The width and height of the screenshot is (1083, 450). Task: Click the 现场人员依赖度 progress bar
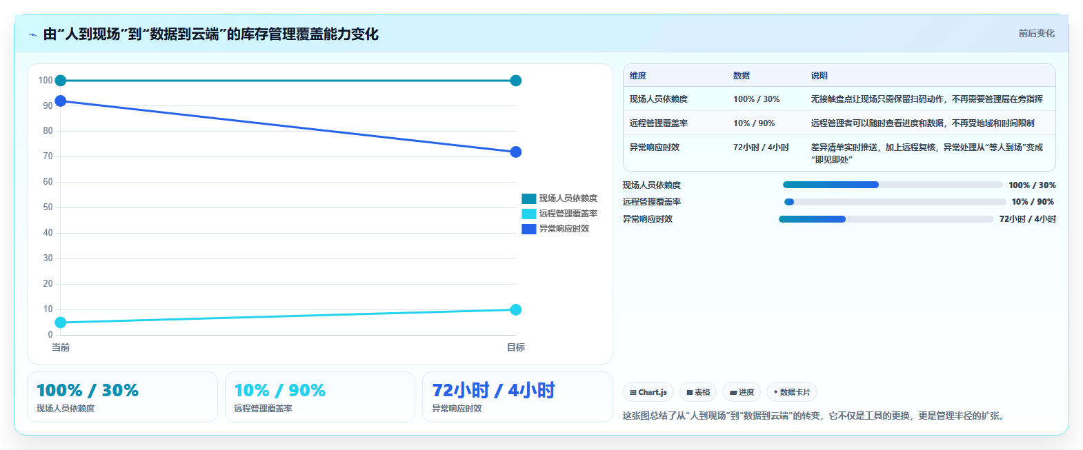[893, 185]
